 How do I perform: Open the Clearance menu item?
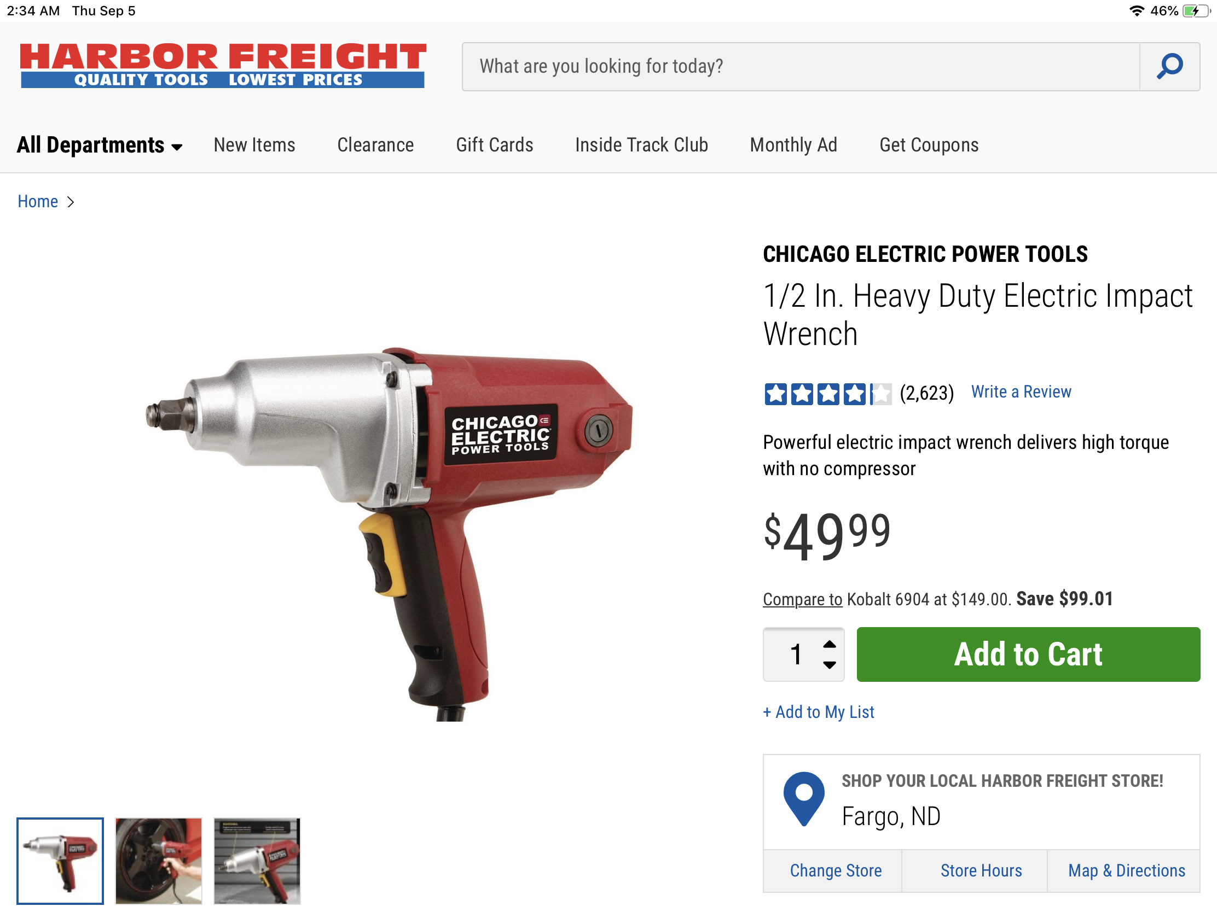[x=375, y=145]
